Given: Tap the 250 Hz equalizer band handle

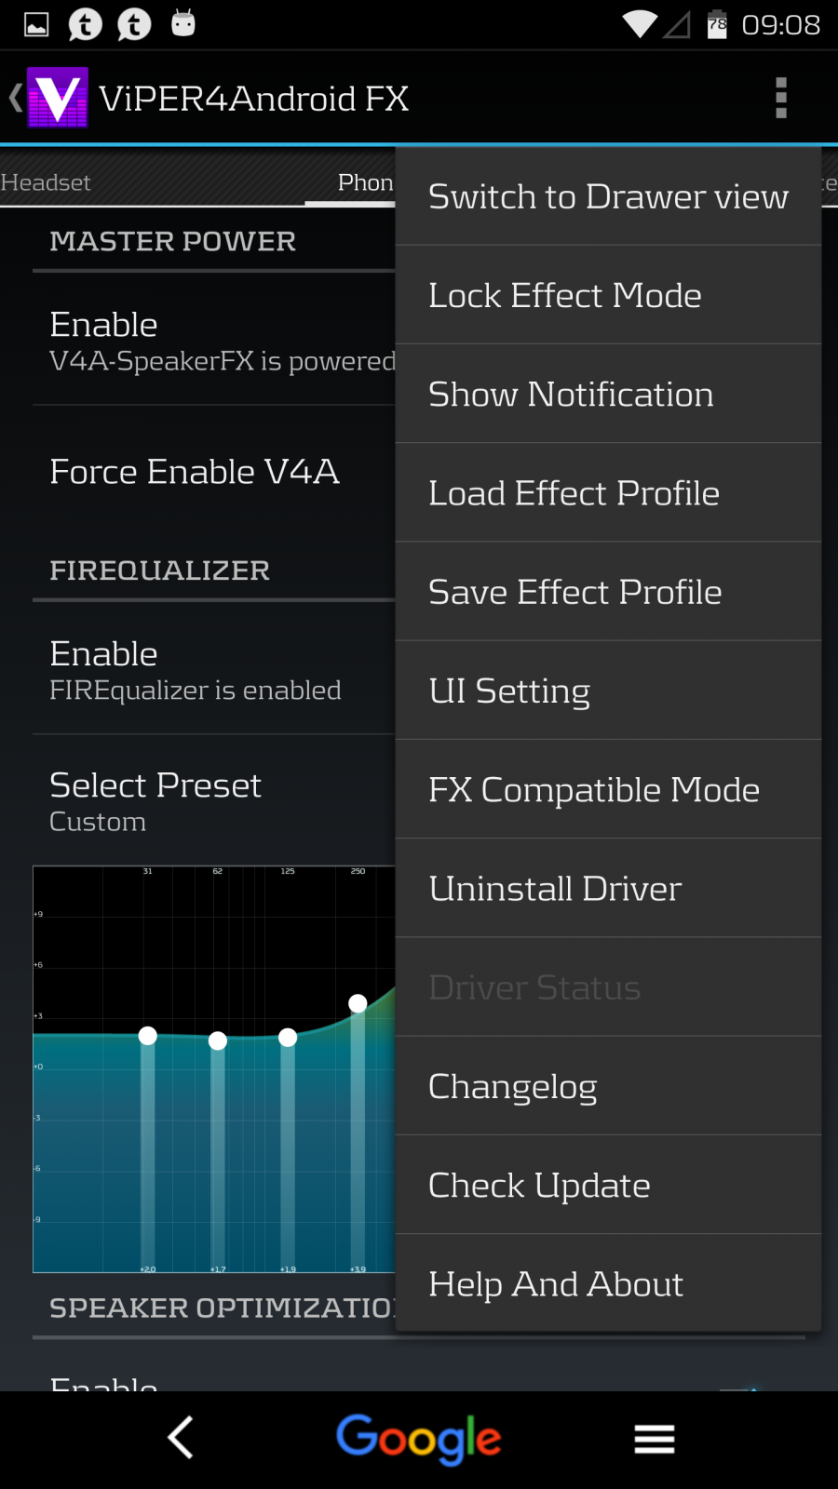Looking at the screenshot, I should pyautogui.click(x=358, y=1003).
